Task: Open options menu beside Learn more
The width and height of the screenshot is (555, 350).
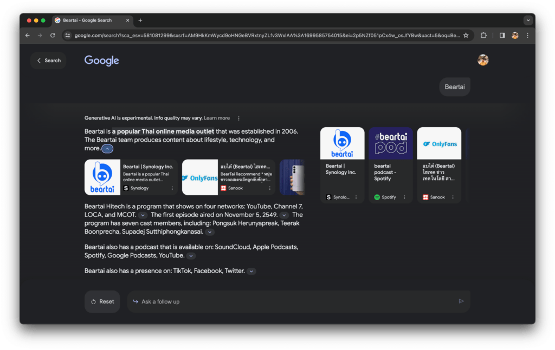Action: [238, 118]
